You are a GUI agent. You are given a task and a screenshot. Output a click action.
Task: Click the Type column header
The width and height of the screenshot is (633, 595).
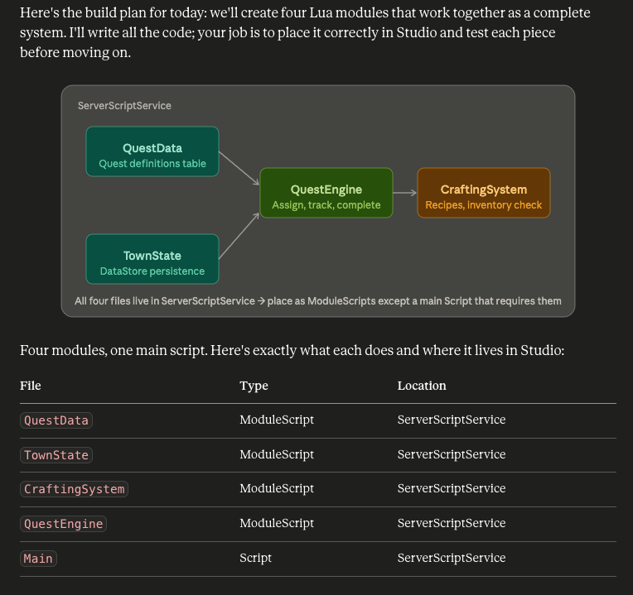[254, 386]
